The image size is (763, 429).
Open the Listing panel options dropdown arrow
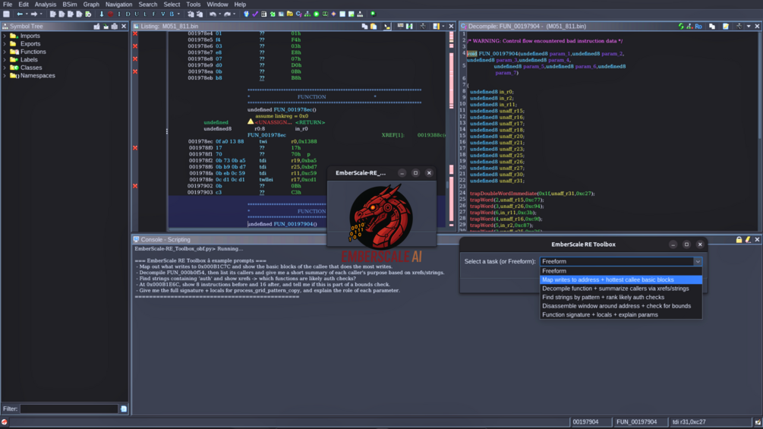point(443,27)
